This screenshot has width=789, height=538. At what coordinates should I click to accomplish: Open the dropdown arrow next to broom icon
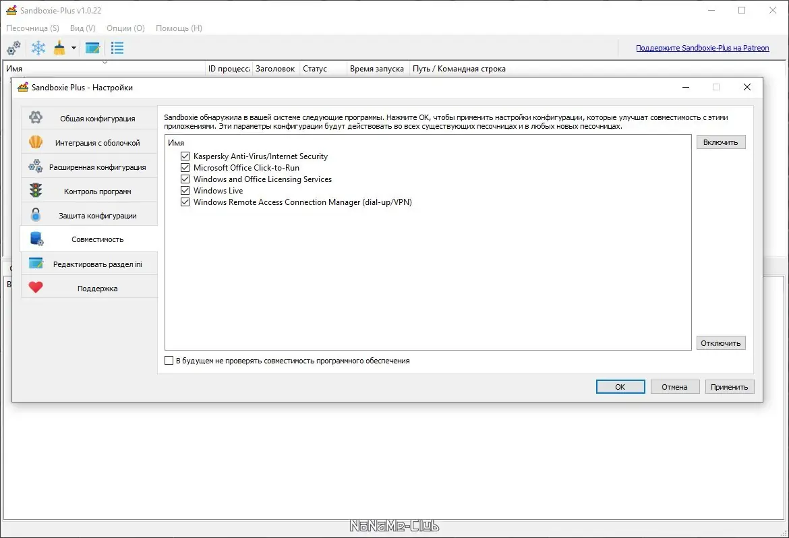[x=74, y=49]
